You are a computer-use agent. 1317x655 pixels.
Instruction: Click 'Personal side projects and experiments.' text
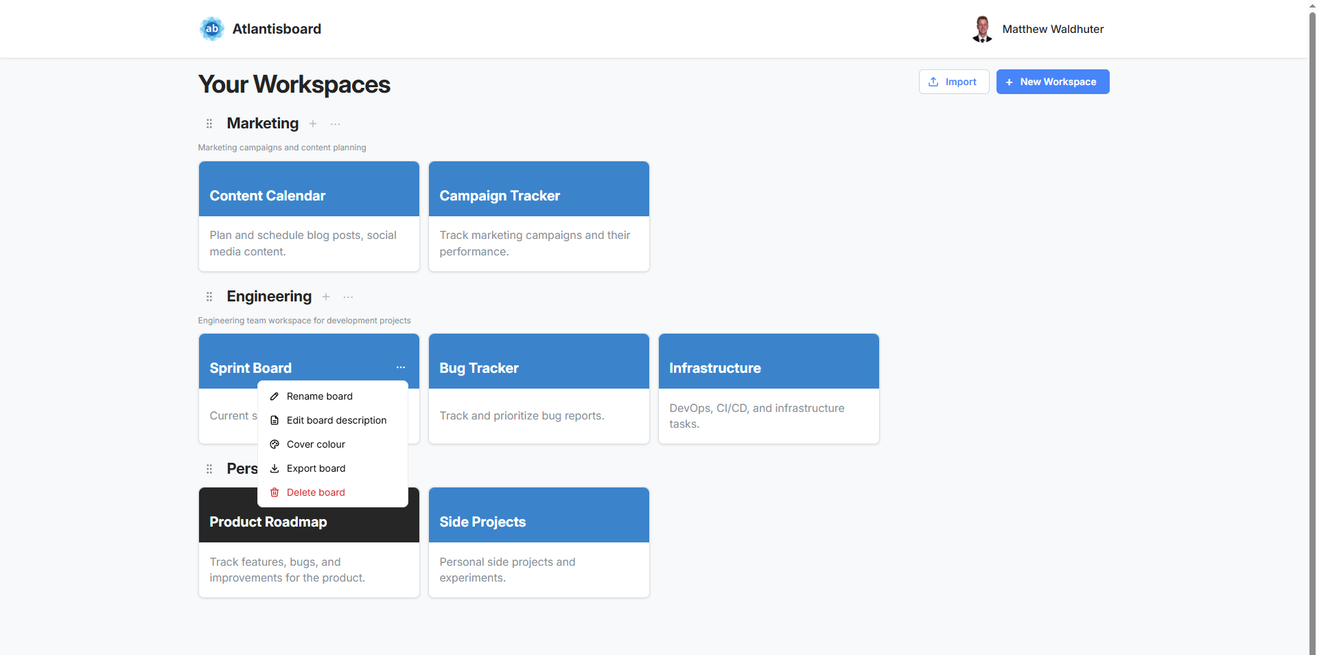coord(507,570)
